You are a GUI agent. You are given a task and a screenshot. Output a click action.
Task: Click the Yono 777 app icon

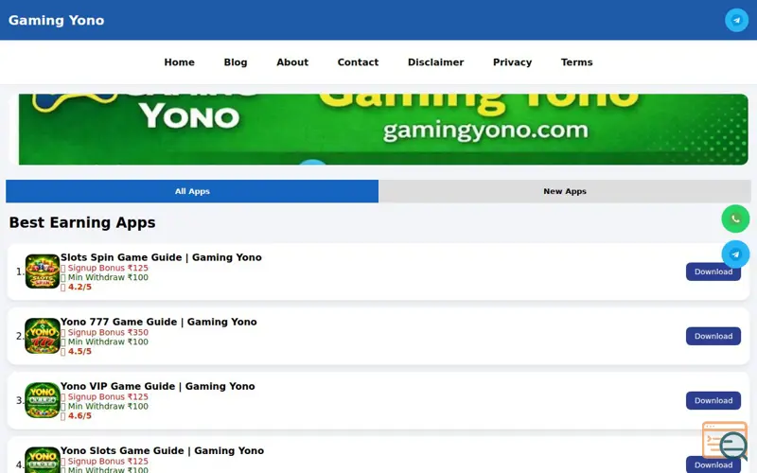click(x=43, y=336)
